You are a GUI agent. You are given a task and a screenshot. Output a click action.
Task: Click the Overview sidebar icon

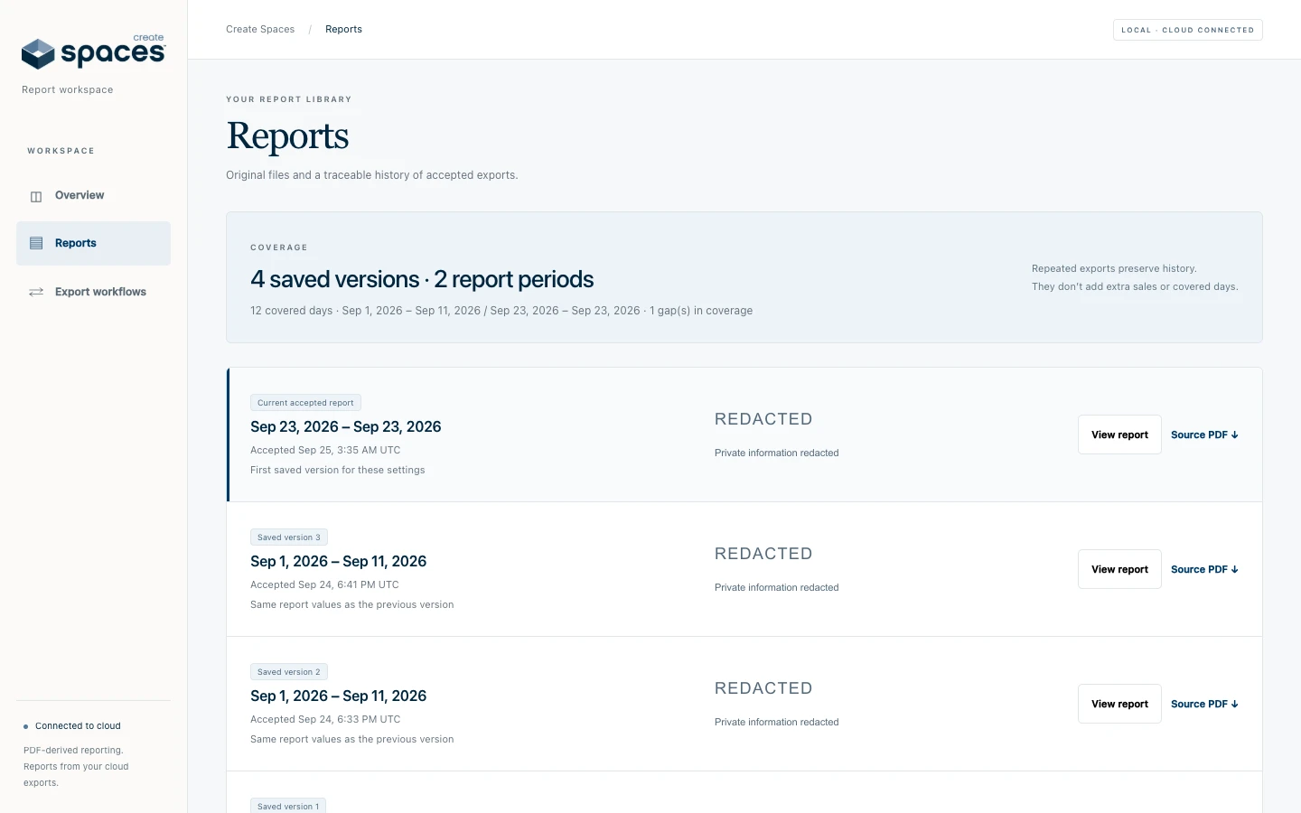(x=36, y=196)
